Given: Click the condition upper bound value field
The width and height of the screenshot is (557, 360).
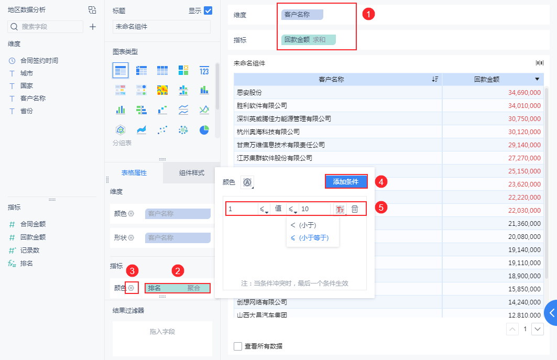Looking at the screenshot, I should point(315,209).
